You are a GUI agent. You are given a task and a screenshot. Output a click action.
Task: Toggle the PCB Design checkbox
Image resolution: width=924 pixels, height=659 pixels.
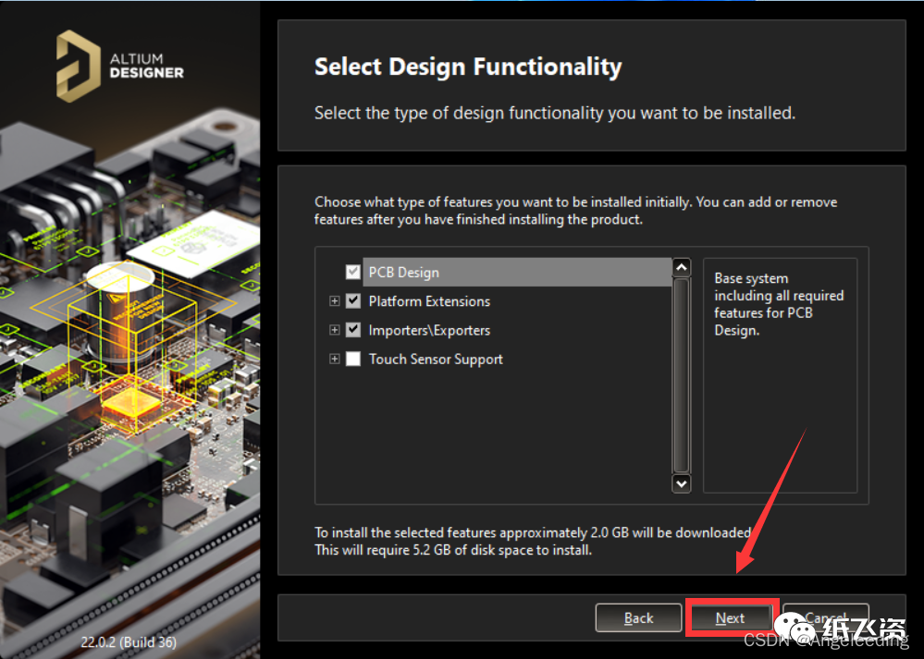(x=352, y=273)
